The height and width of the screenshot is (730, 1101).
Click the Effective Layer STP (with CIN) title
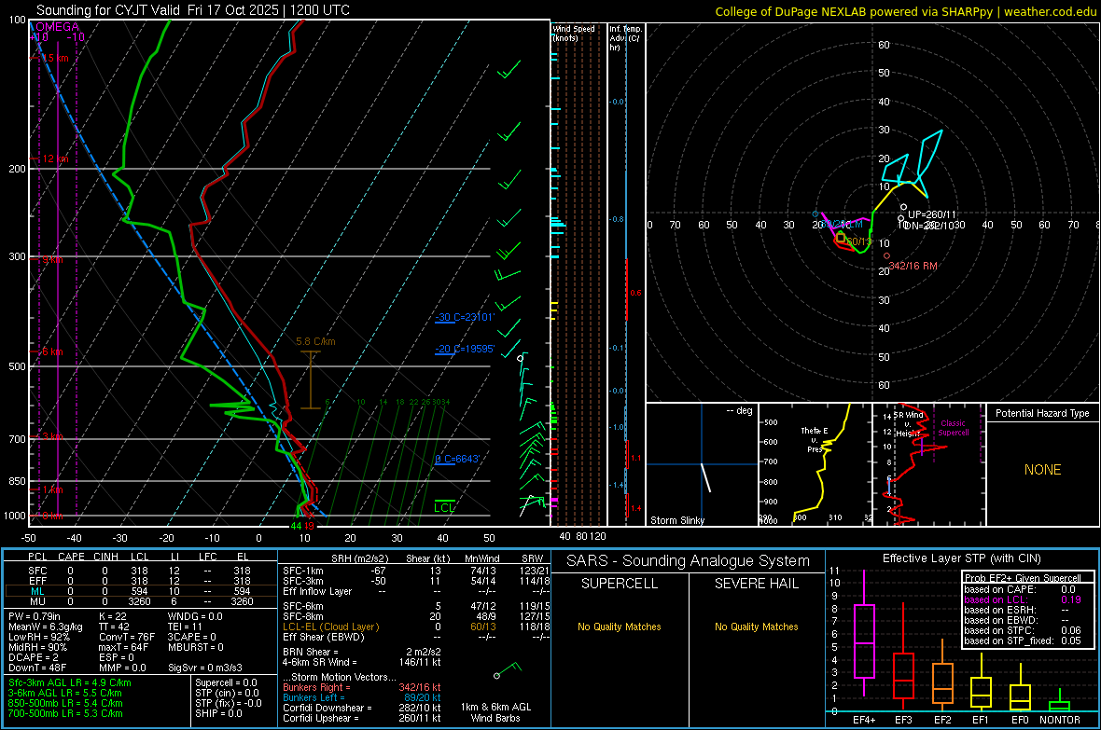click(961, 558)
